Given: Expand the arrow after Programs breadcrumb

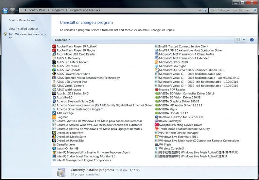Looking at the screenshot, I should [67, 10].
